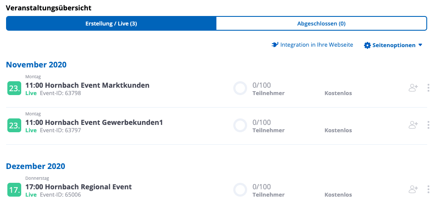Select the Erstellung / Live (3) tab
Image resolution: width=438 pixels, height=207 pixels.
point(111,23)
